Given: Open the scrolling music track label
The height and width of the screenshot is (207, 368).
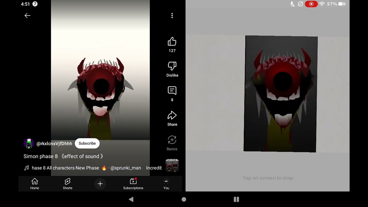Looking at the screenshot, I should [97, 168].
